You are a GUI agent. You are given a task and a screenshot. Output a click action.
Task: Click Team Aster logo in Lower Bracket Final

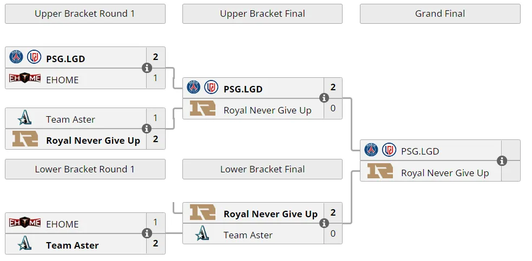point(202,233)
